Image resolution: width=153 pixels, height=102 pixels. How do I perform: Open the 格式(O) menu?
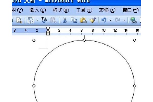[x=61, y=10]
